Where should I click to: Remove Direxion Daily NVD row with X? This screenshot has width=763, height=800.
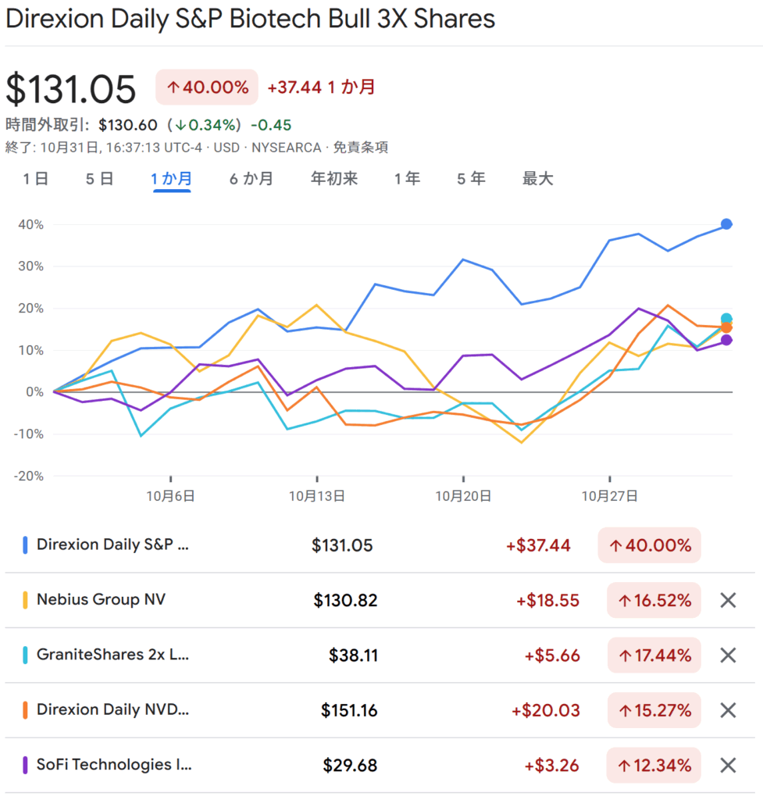(727, 710)
